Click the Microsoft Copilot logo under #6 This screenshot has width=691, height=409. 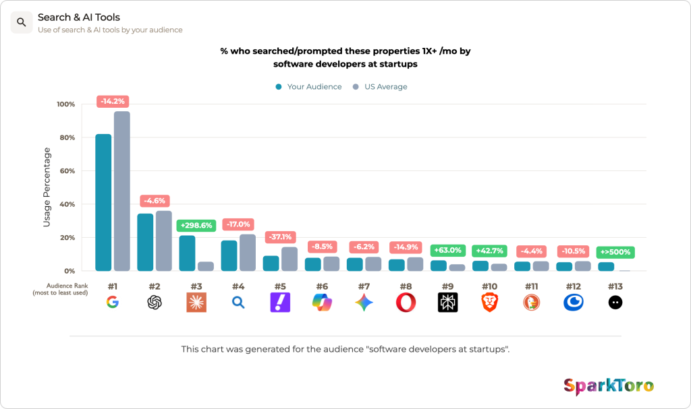tap(322, 303)
